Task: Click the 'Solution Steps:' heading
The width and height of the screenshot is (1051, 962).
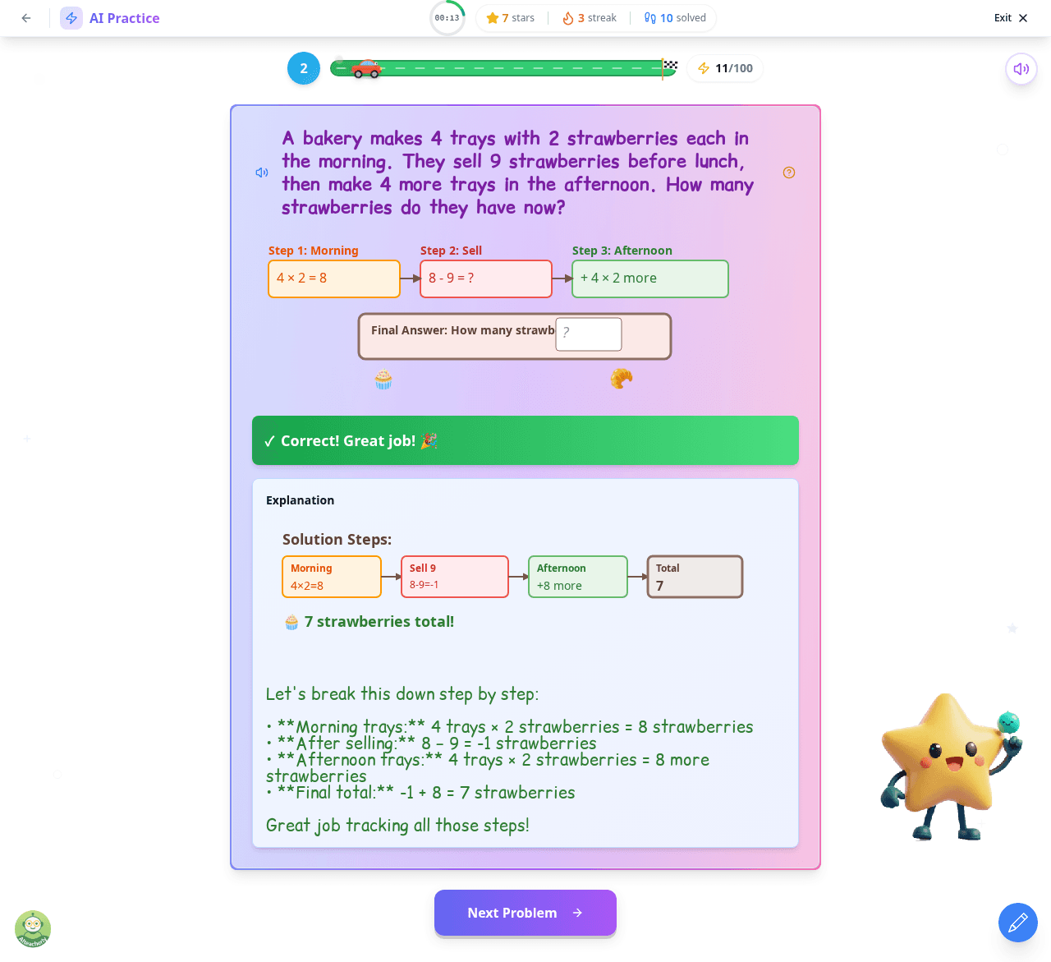Action: [337, 540]
